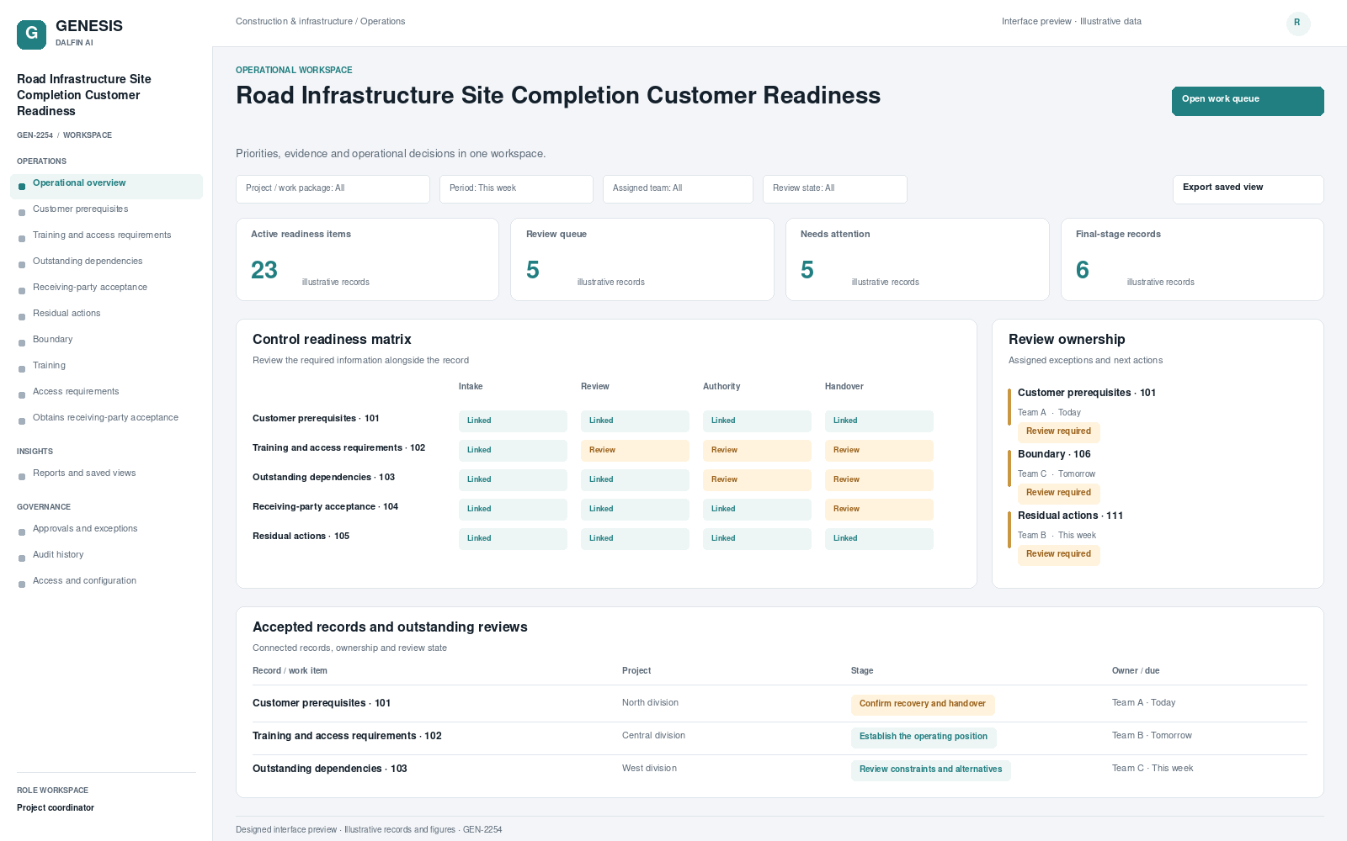
Task: Click the Needs attention card
Action: click(x=918, y=259)
